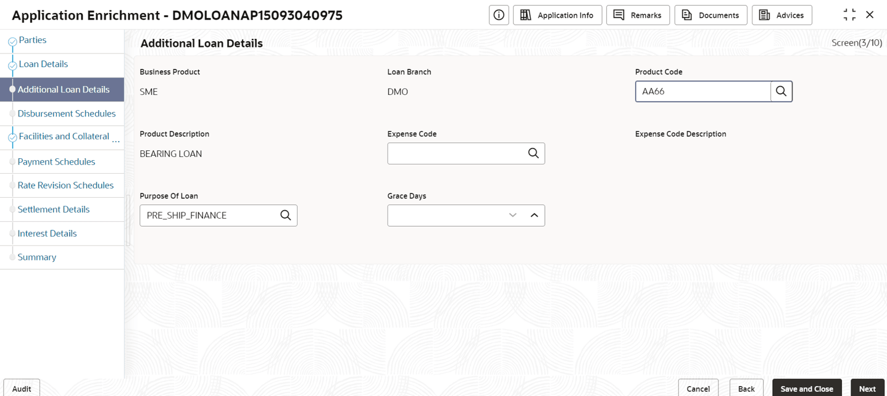887x396 pixels.
Task: Decrease the Grace Days value
Action: coord(512,216)
